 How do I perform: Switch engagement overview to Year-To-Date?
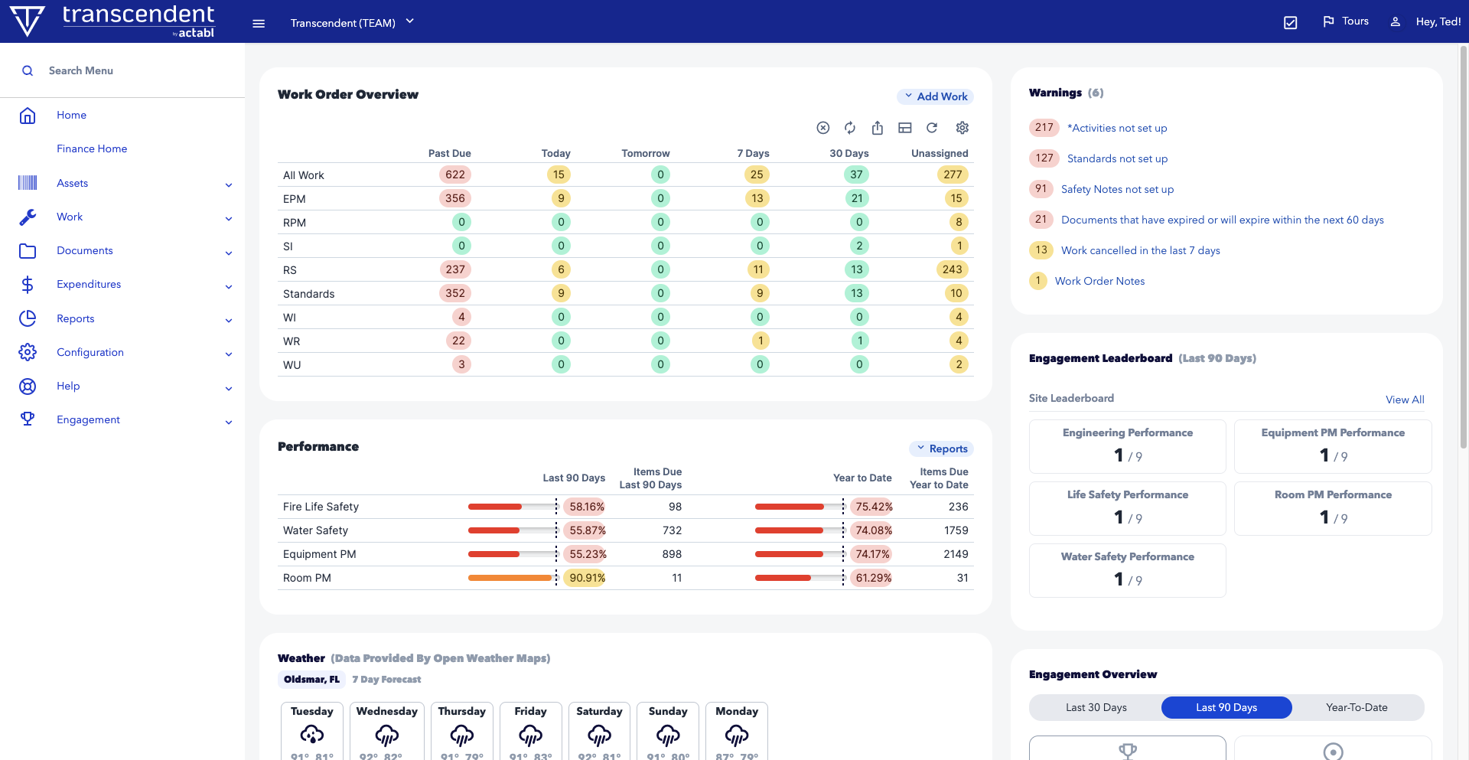click(x=1357, y=707)
